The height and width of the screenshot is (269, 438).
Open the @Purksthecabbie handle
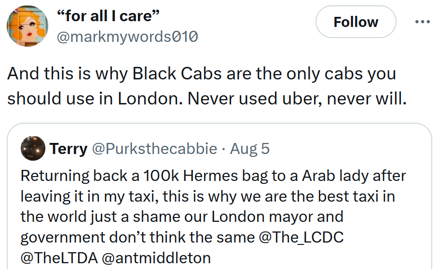point(154,149)
